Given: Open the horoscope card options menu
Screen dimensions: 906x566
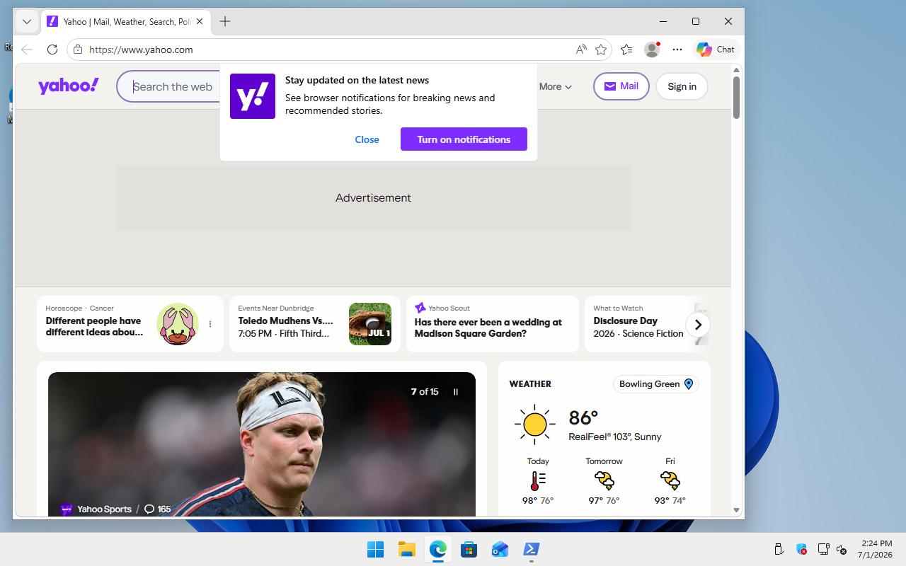Looking at the screenshot, I should coord(210,324).
